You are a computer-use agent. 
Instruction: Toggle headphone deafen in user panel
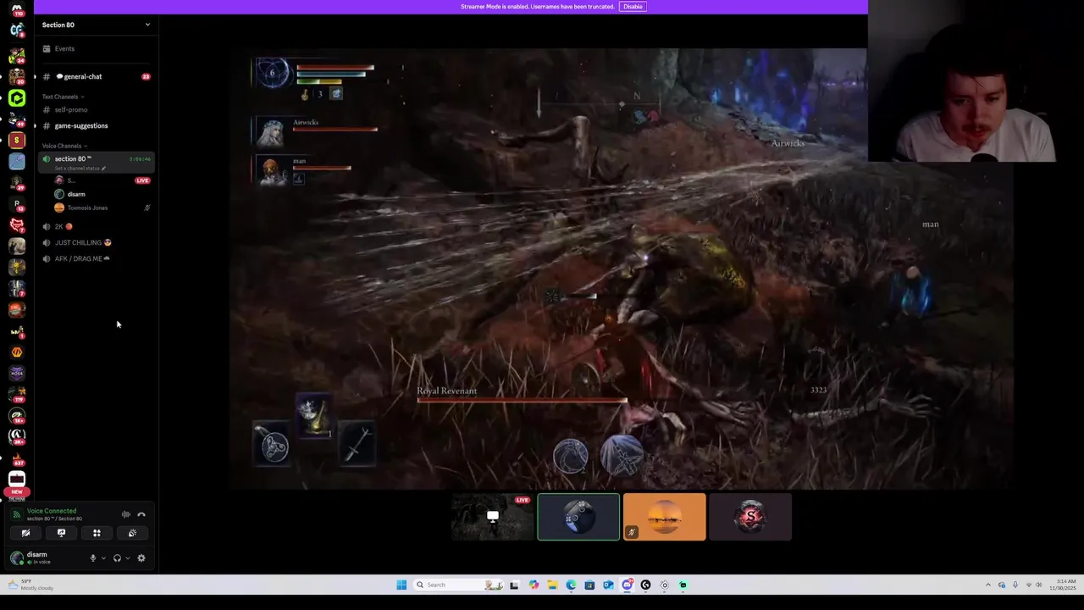[x=117, y=558]
